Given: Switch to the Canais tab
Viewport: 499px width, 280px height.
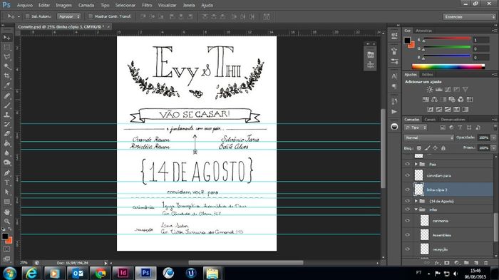Looking at the screenshot, I should tap(430, 119).
